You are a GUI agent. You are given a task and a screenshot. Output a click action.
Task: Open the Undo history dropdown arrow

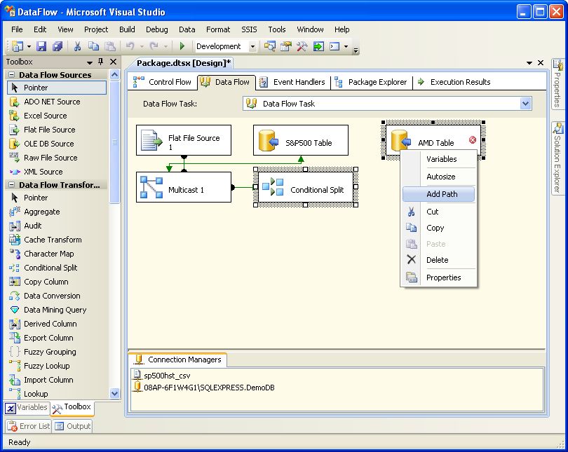point(142,47)
